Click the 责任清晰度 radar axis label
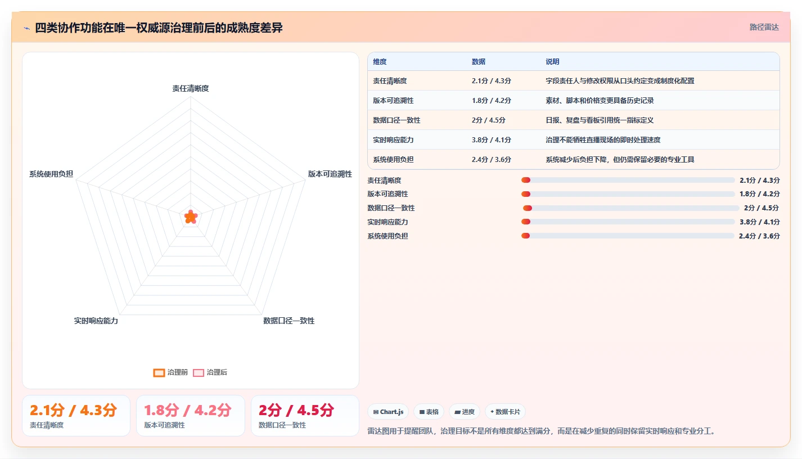This screenshot has height=459, width=802. click(x=191, y=88)
